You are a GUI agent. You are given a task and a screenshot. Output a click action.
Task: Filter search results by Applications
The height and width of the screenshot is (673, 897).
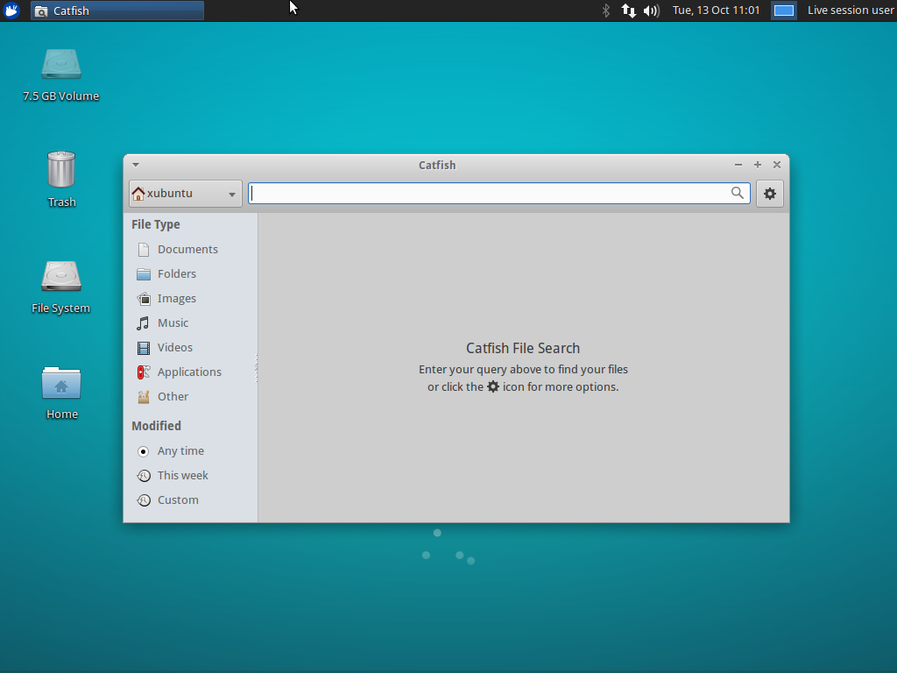click(188, 372)
